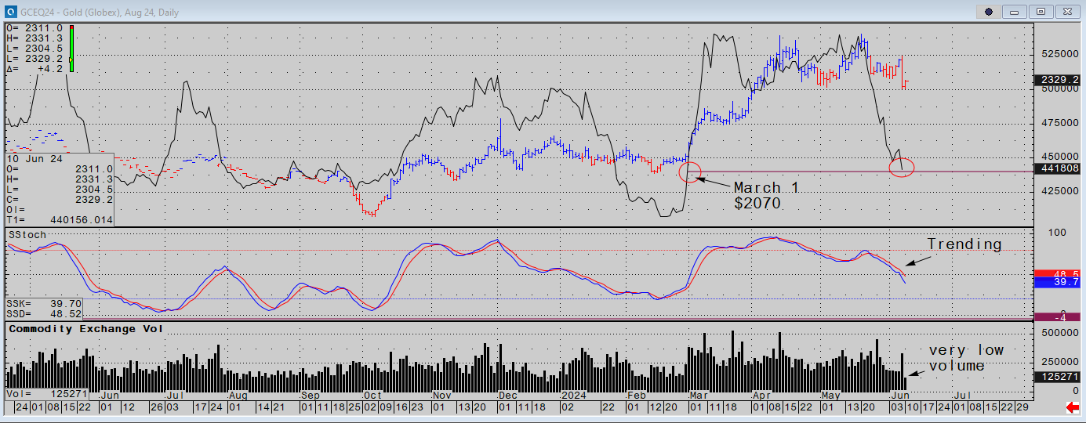The height and width of the screenshot is (423, 1086).
Task: Click the red circle at March 1 breakout
Action: coord(688,172)
